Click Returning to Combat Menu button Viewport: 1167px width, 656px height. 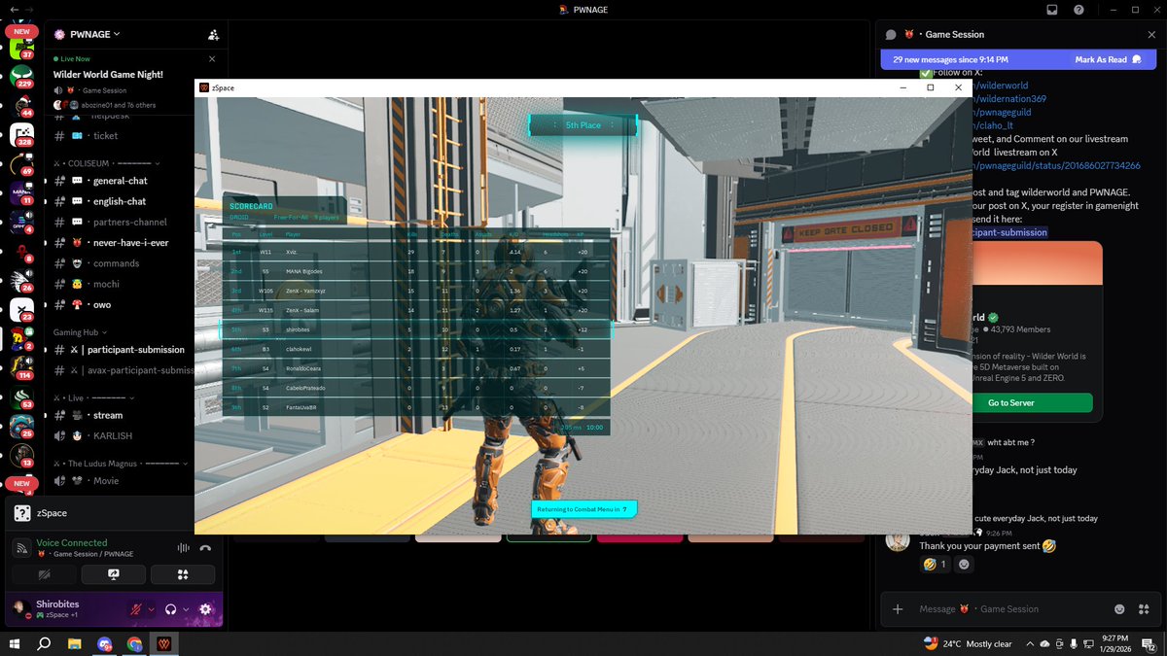[x=583, y=509]
